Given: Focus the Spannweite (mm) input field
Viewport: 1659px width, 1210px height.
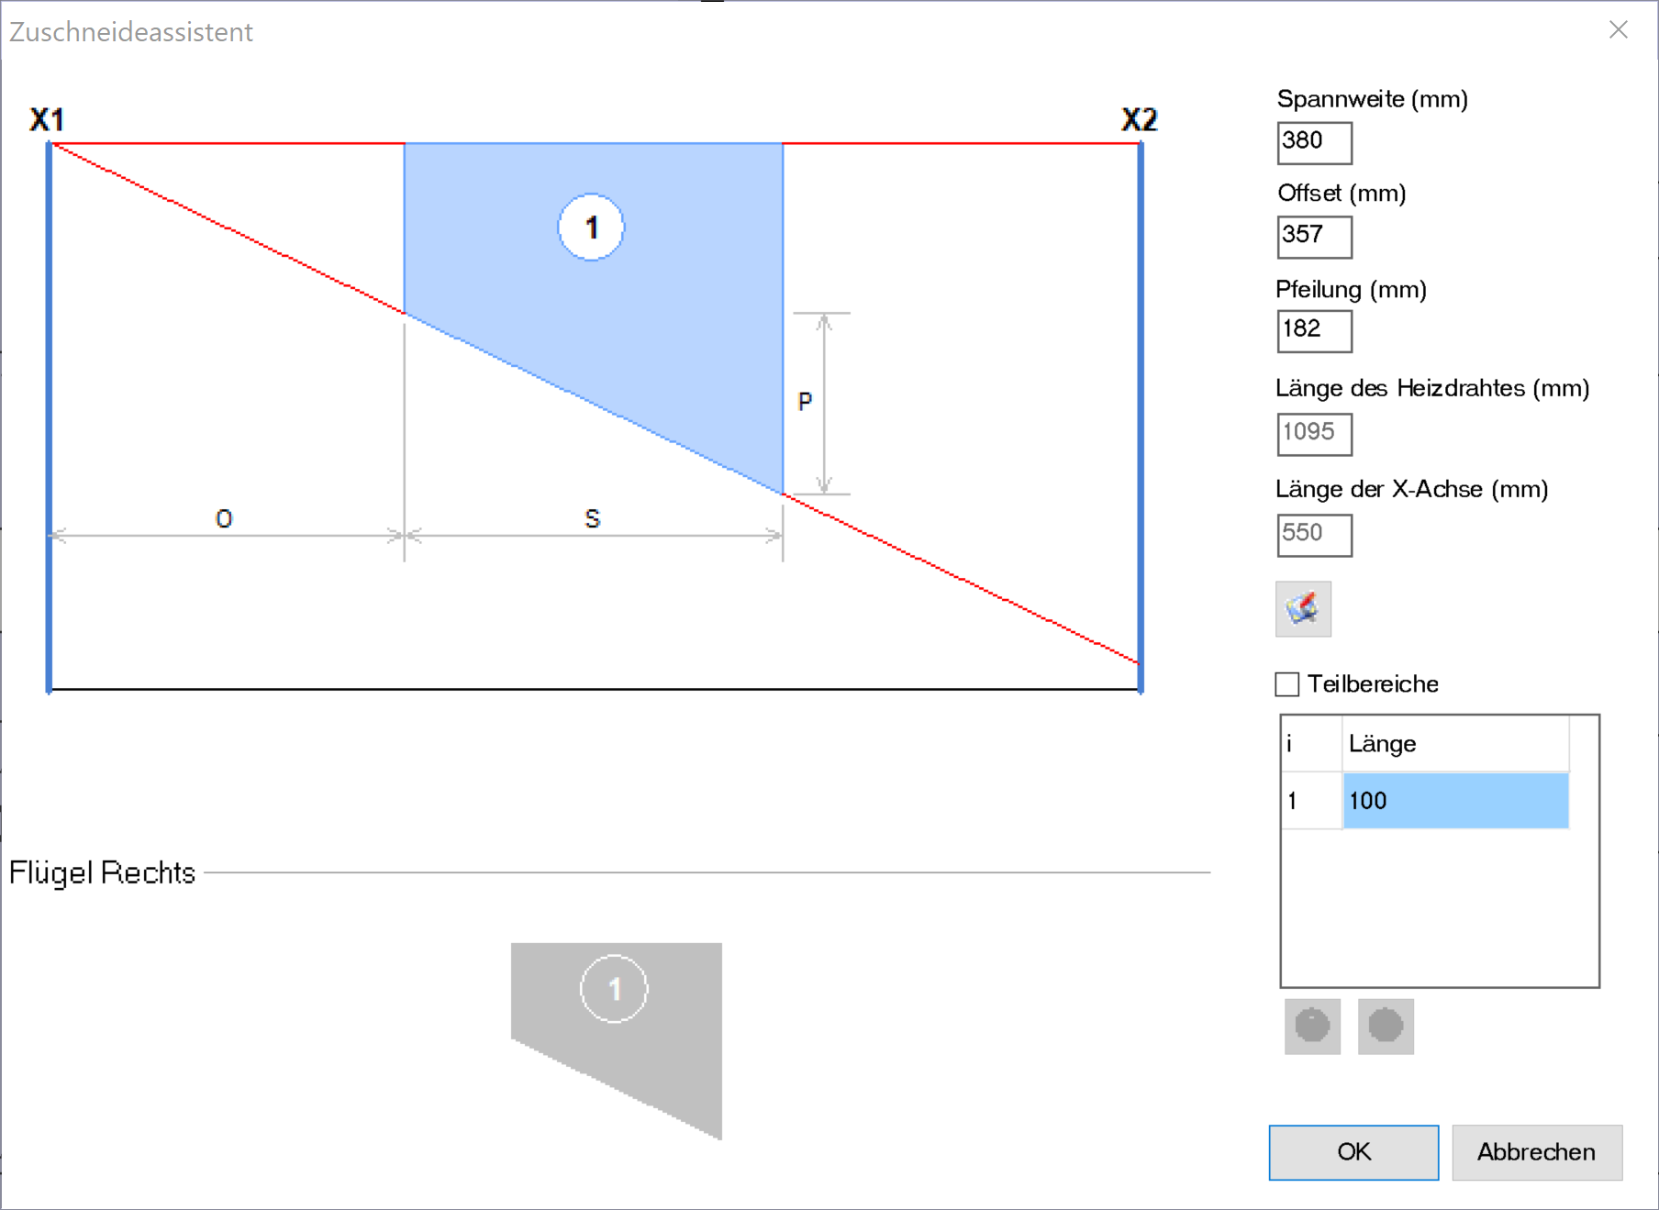Looking at the screenshot, I should (x=1314, y=142).
